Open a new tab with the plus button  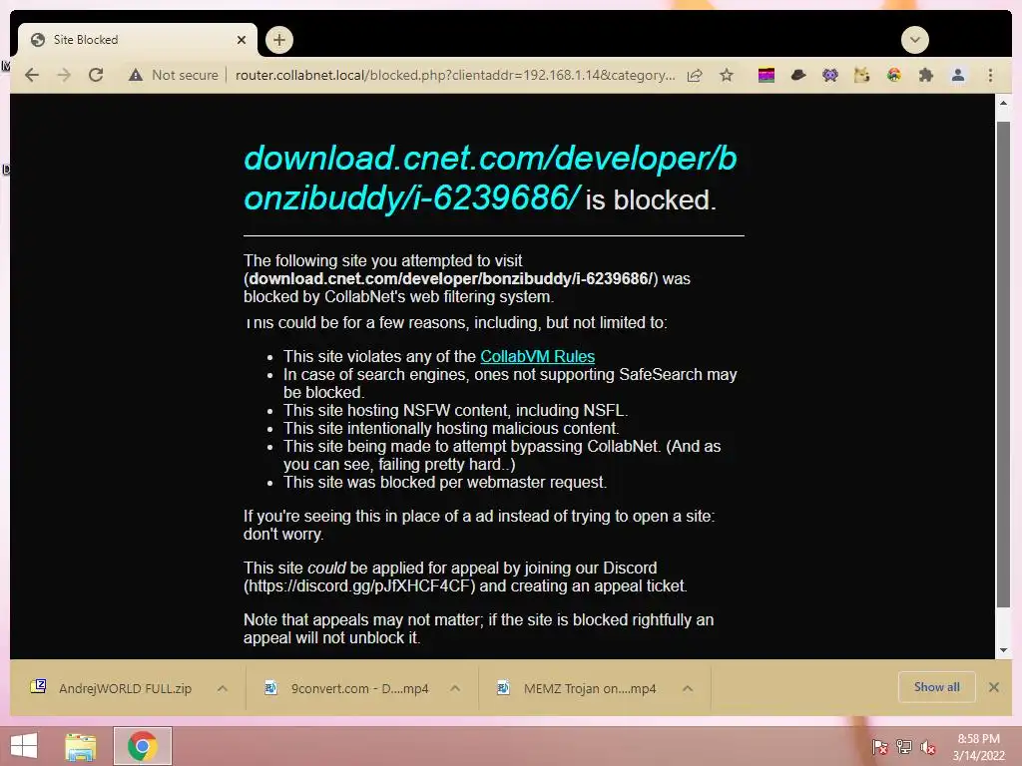[279, 40]
